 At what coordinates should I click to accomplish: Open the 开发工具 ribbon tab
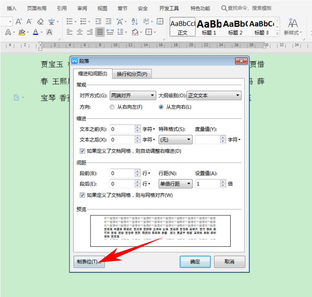(x=169, y=8)
